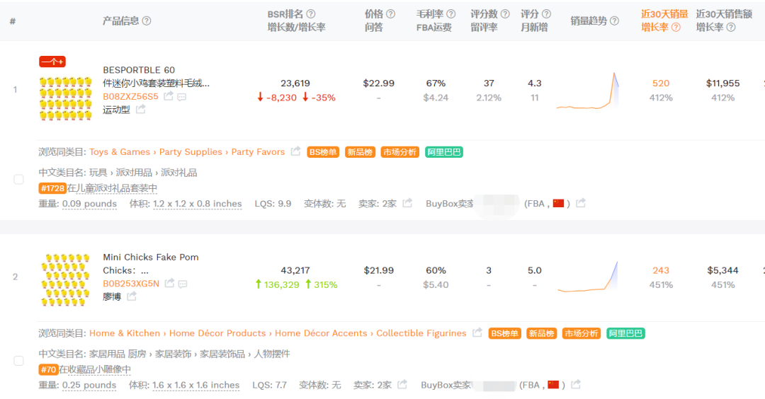765x399 pixels.
Task: Click sales trend chart of product 1
Action: point(587,91)
